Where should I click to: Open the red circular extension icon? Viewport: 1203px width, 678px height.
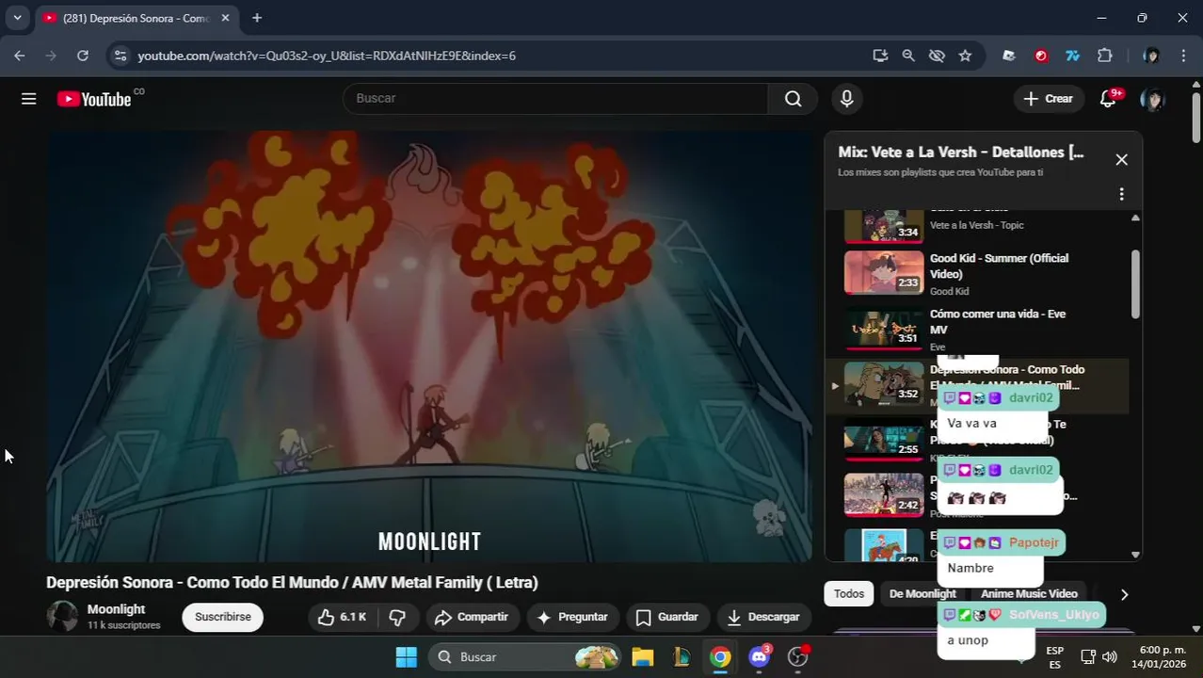(1041, 56)
